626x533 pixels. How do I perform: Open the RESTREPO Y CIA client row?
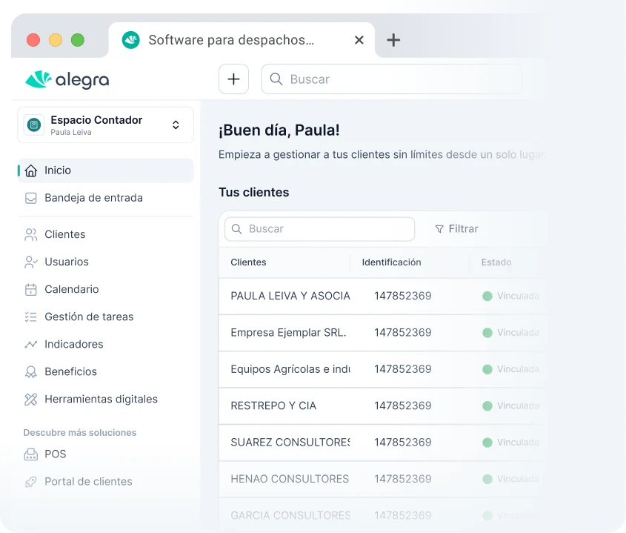(x=273, y=405)
